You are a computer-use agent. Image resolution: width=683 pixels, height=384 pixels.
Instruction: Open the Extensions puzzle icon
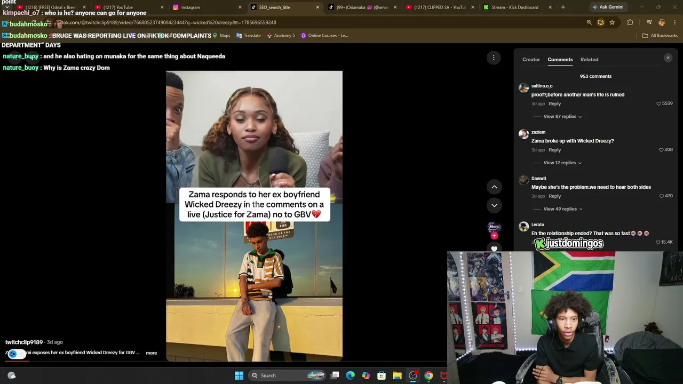(x=630, y=22)
